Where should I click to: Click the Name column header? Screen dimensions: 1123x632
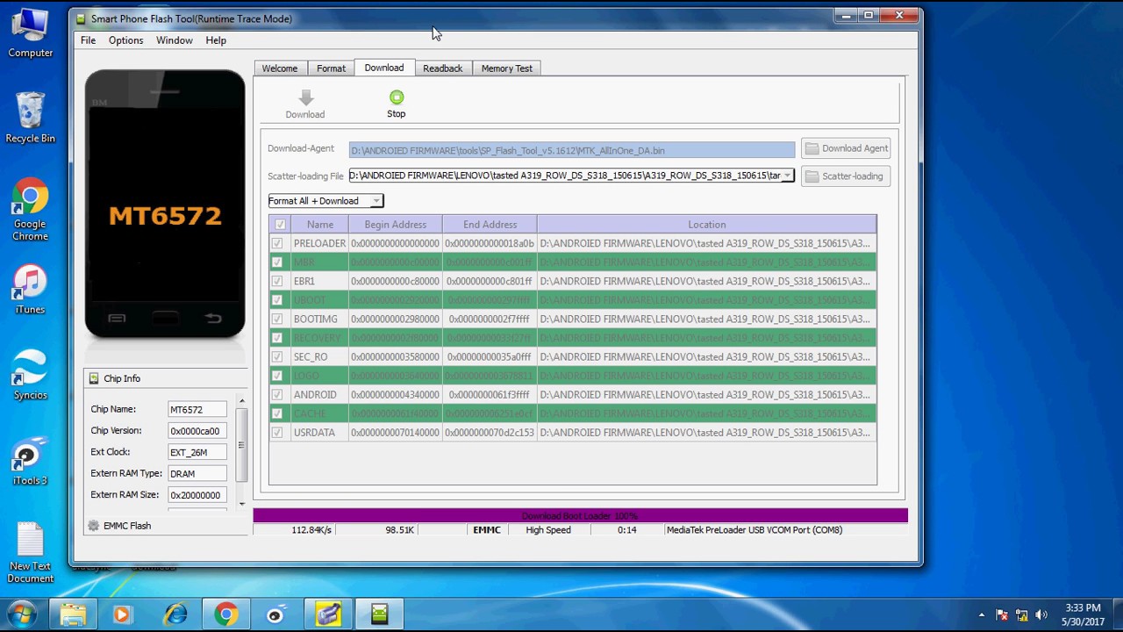[x=319, y=225]
